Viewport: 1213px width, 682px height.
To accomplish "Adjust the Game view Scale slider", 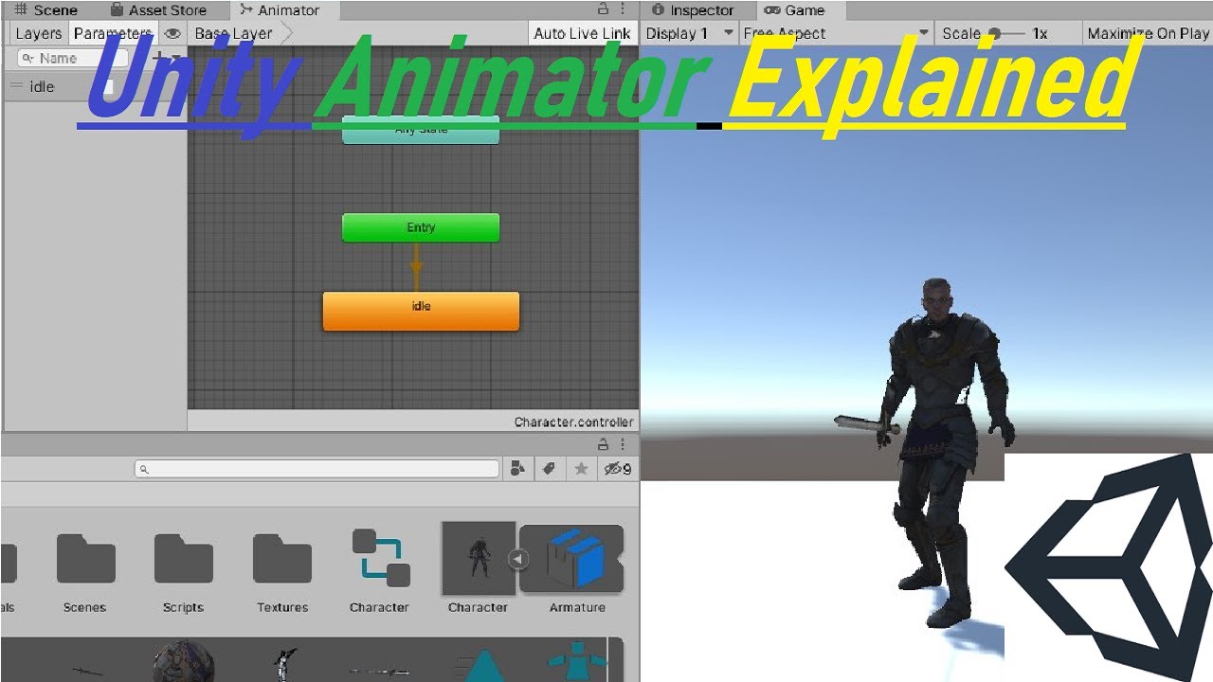I will click(1005, 33).
